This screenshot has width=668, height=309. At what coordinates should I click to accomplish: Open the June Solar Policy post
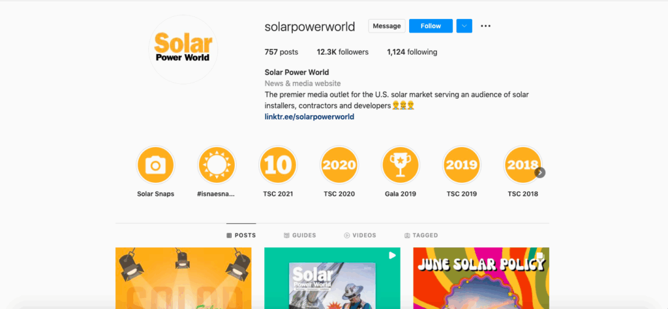point(481,278)
